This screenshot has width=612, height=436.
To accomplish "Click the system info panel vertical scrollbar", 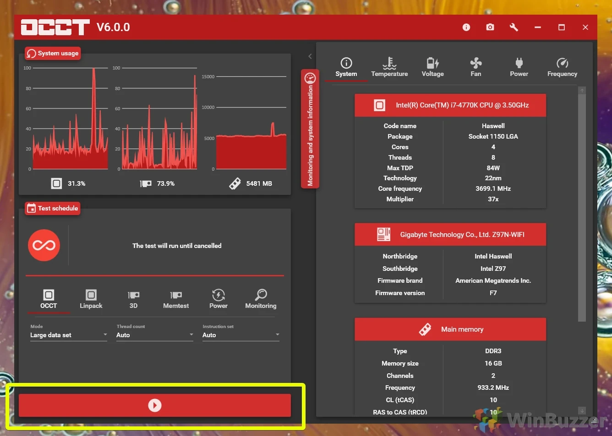I will (x=582, y=208).
